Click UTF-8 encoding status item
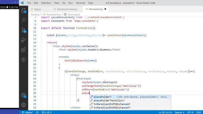Viewport: 203px width, 114px height. [190, 112]
